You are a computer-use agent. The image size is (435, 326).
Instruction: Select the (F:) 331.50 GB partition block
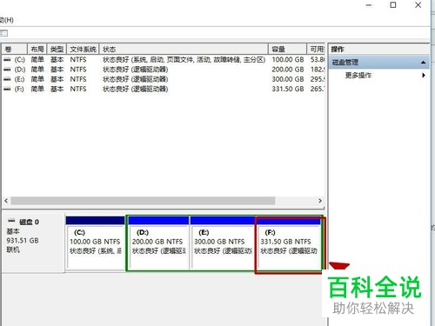coord(289,243)
